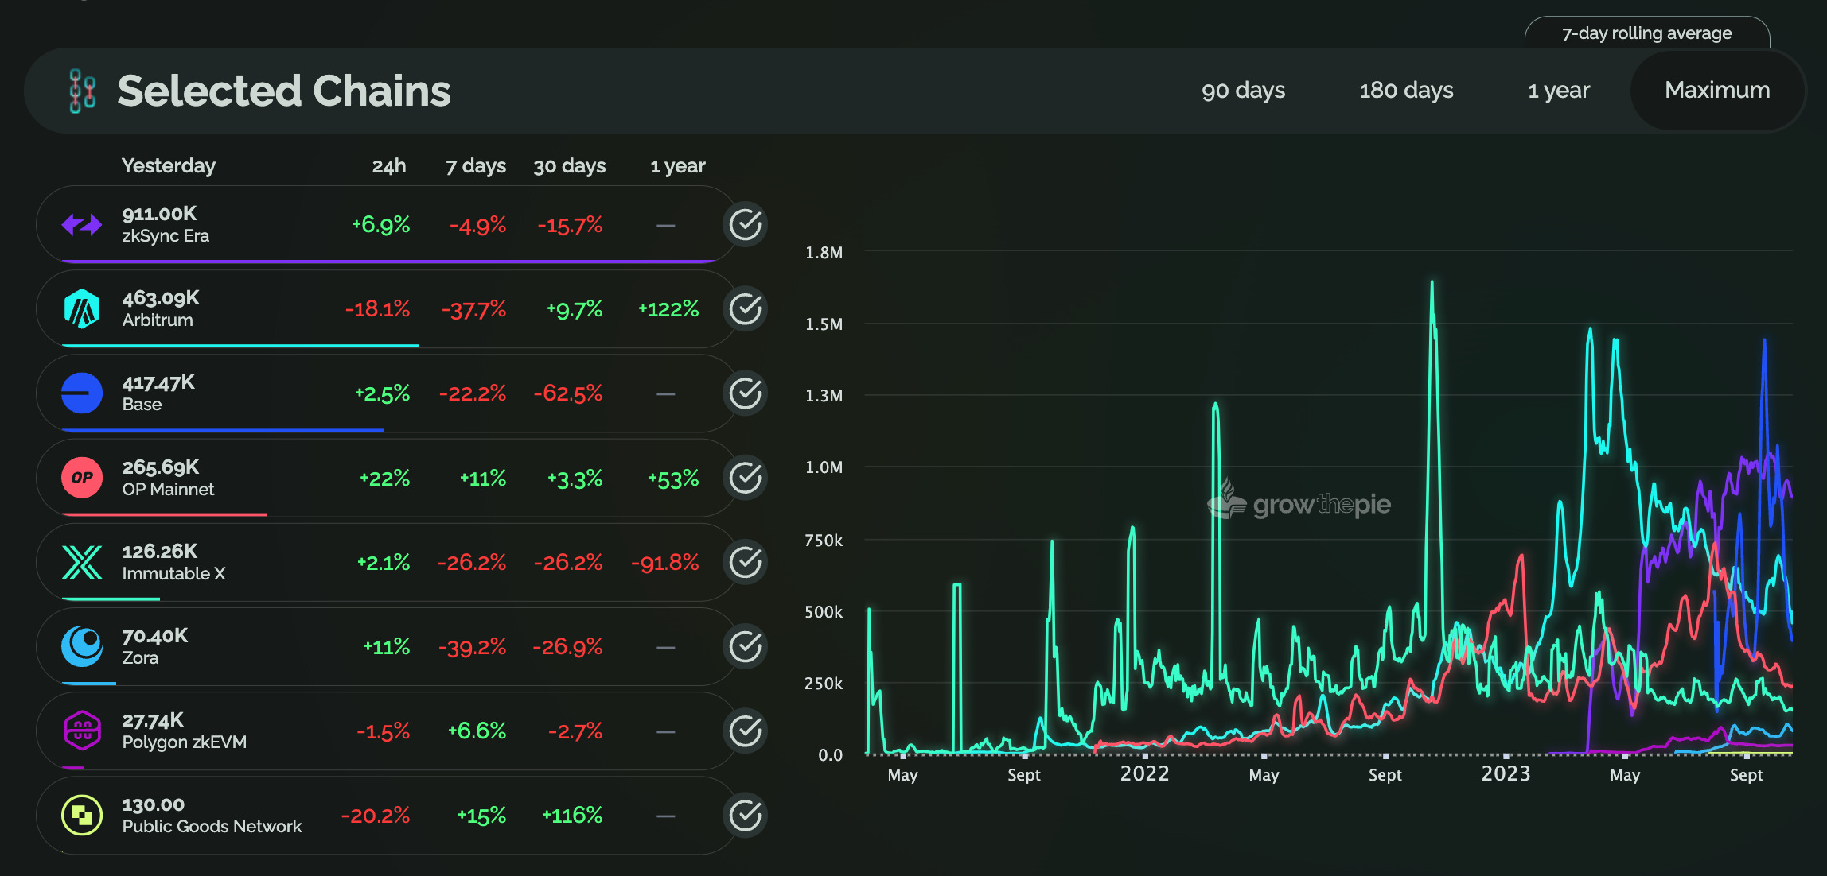Screen dimensions: 1827x876
Task: Toggle Arbitrum chain checkmark off
Action: [x=746, y=309]
